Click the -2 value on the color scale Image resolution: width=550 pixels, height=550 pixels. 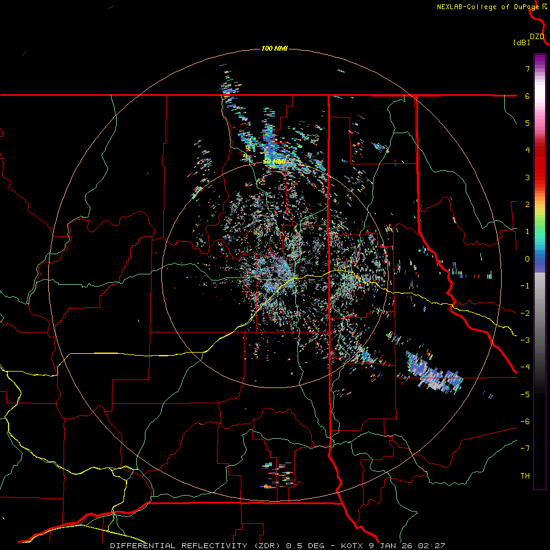coord(525,313)
